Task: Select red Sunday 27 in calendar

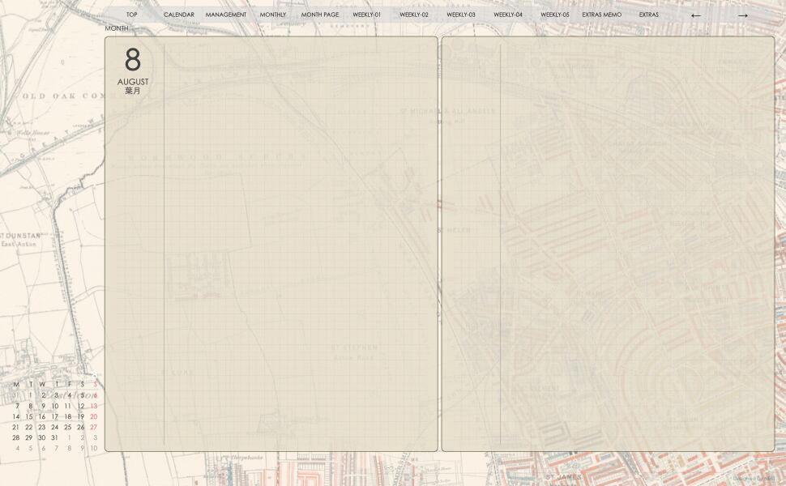Action: (94, 427)
